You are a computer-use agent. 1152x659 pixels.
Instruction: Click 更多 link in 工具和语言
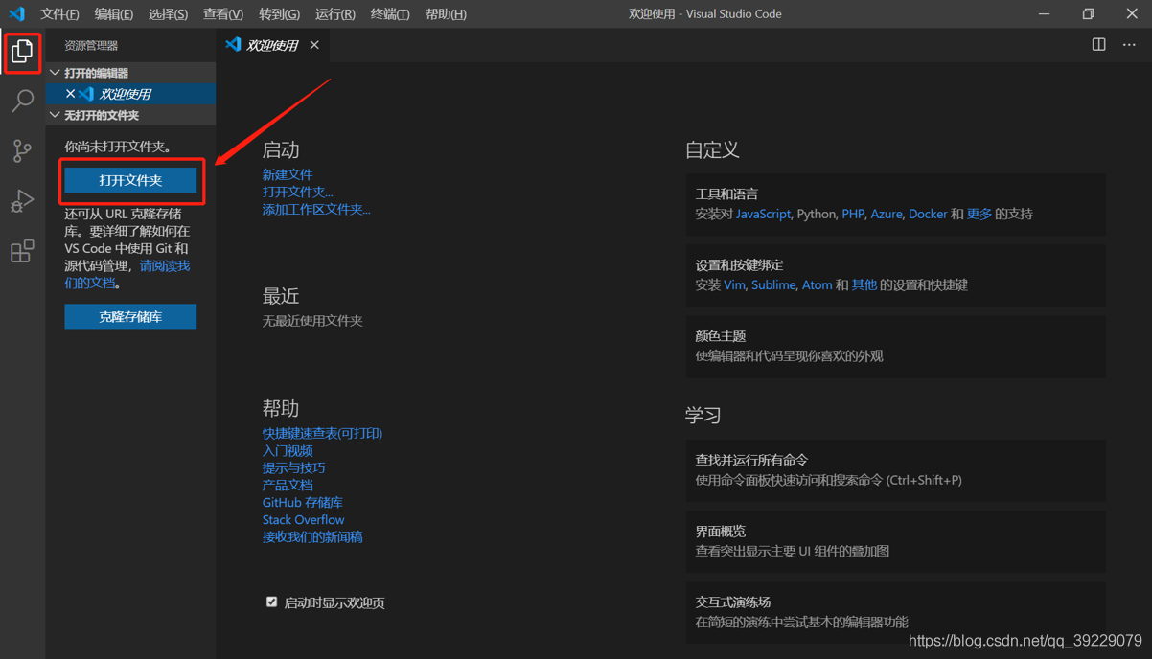click(979, 214)
